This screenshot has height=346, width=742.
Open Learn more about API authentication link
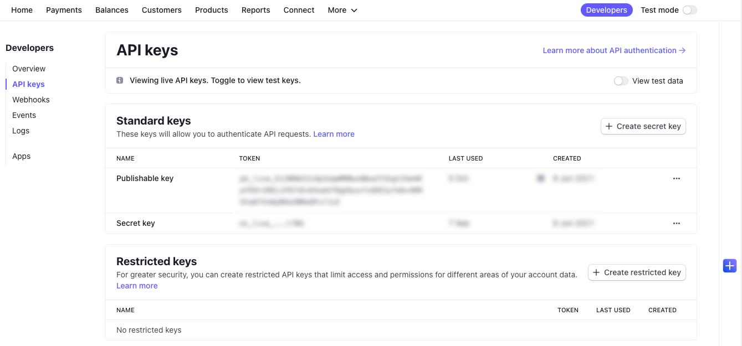pos(614,50)
